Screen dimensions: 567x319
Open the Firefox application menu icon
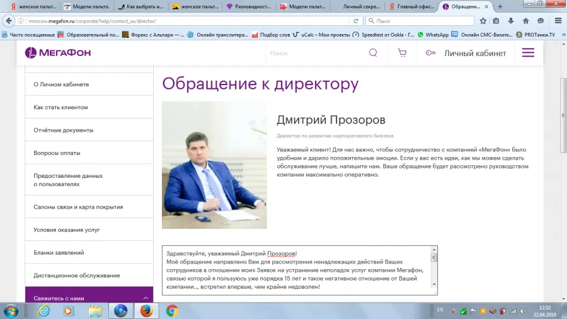pos(558,21)
